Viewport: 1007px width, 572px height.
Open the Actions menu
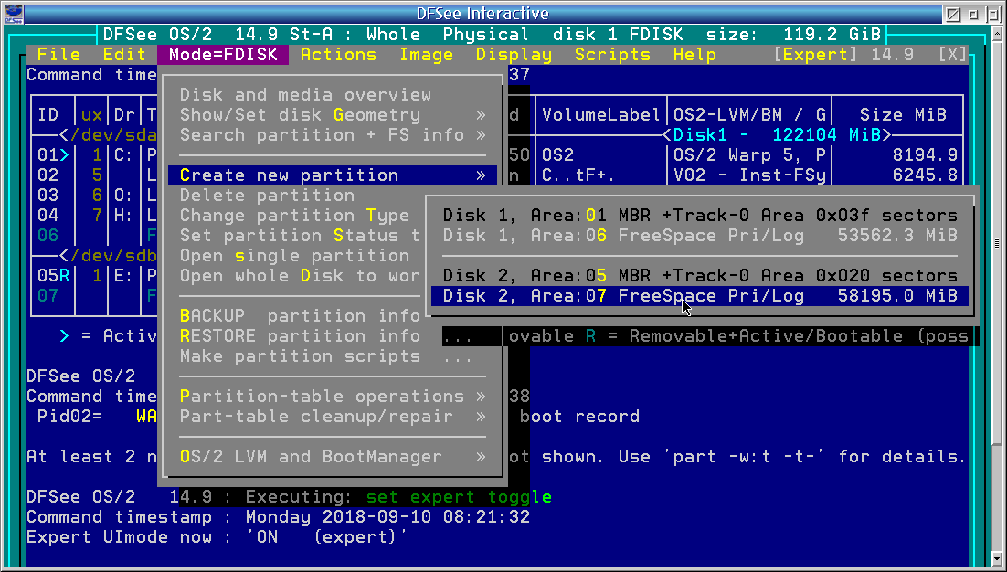[x=338, y=55]
